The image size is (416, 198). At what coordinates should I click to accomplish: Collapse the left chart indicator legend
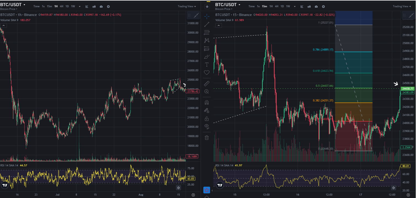pyautogui.click(x=3, y=26)
